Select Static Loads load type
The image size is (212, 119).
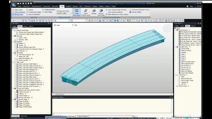pyautogui.click(x=17, y=10)
